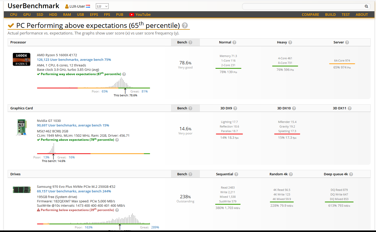Click the search magnifier icon
The width and height of the screenshot is (376, 232).
366,6
